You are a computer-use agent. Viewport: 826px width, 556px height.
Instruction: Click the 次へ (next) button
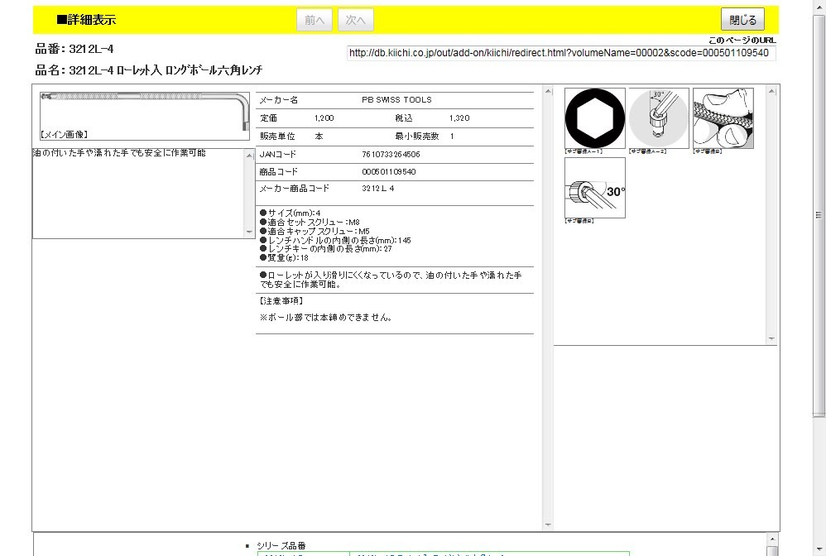[x=356, y=20]
